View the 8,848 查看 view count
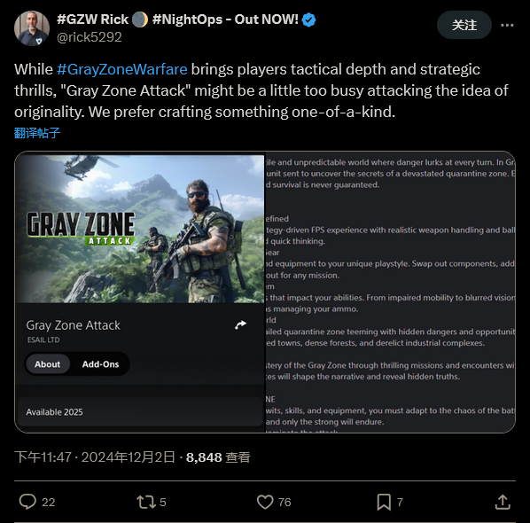The height and width of the screenshot is (523, 530). [218, 457]
